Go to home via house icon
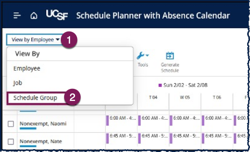 pos(34,16)
